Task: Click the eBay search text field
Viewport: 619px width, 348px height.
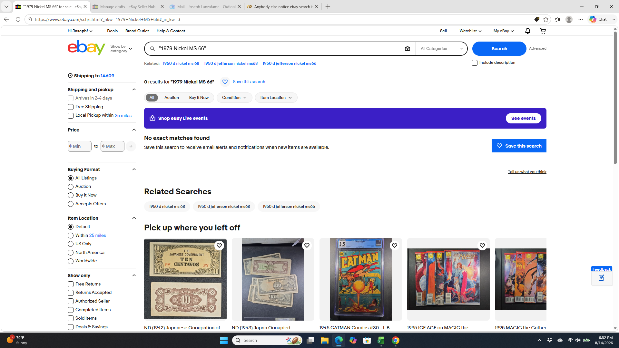Action: click(x=279, y=49)
